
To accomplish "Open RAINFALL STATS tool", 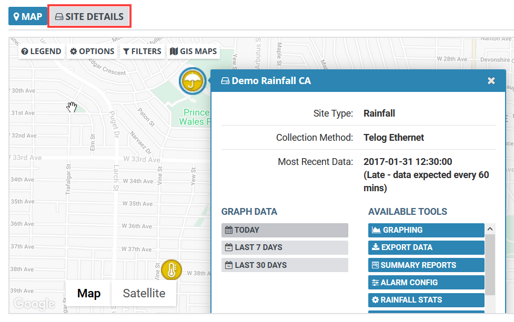I will (x=426, y=300).
